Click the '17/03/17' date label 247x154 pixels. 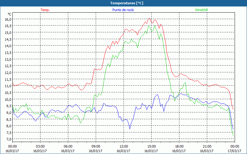click(x=234, y=151)
